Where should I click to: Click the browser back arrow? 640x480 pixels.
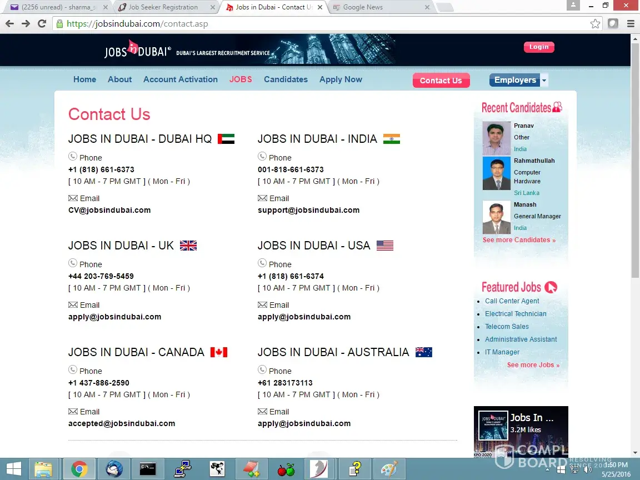(10, 24)
